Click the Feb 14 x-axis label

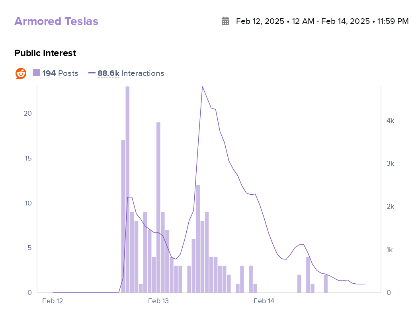click(264, 301)
